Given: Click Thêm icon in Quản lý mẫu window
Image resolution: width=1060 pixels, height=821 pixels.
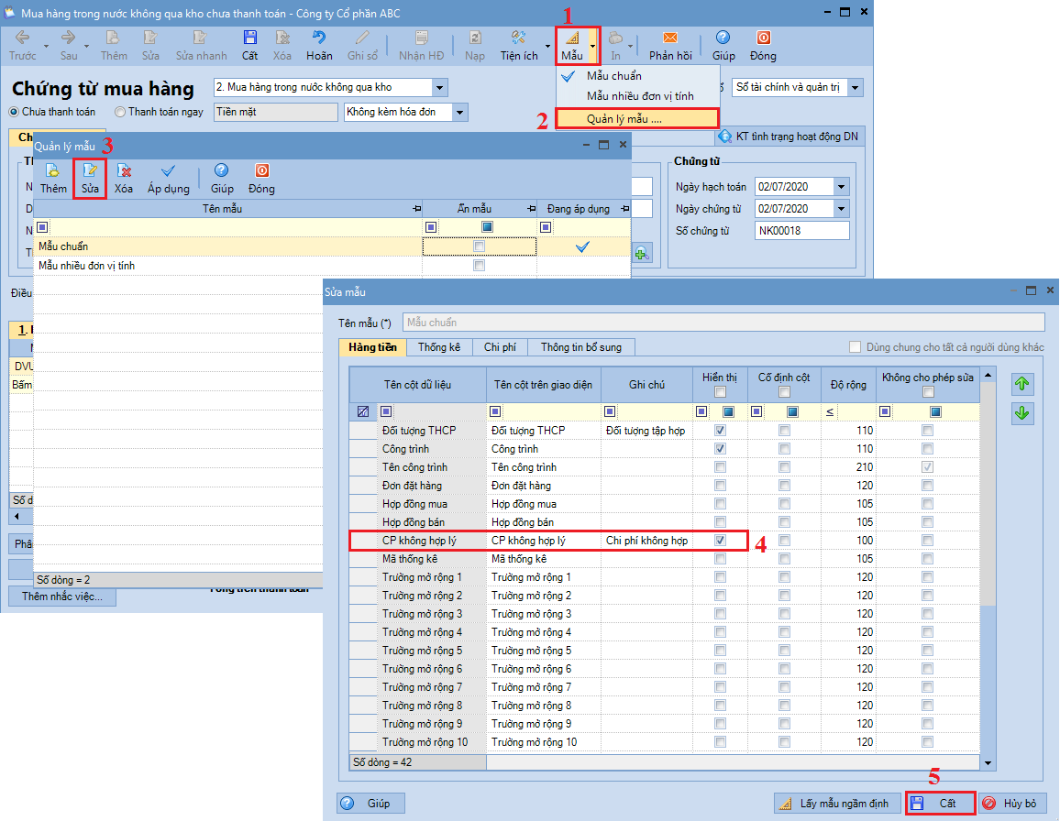Looking at the screenshot, I should [x=53, y=170].
